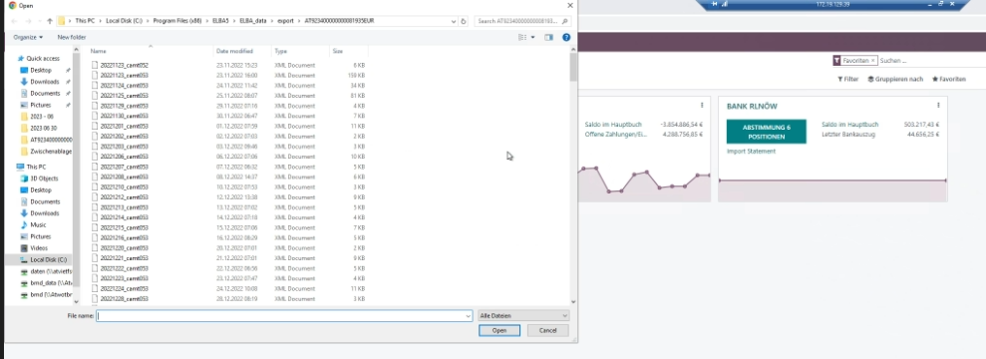Viewport: 986px width, 359px height.
Task: Refresh the folder with the refresh icon
Action: tap(464, 21)
